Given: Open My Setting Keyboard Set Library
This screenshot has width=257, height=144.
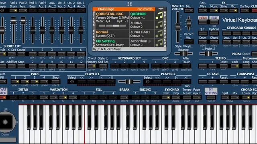Looking at the screenshot, I should pyautogui.click(x=112, y=43).
